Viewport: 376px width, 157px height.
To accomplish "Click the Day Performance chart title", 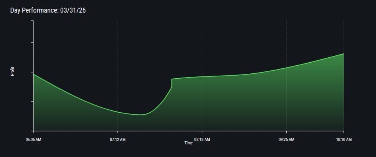I will point(48,10).
